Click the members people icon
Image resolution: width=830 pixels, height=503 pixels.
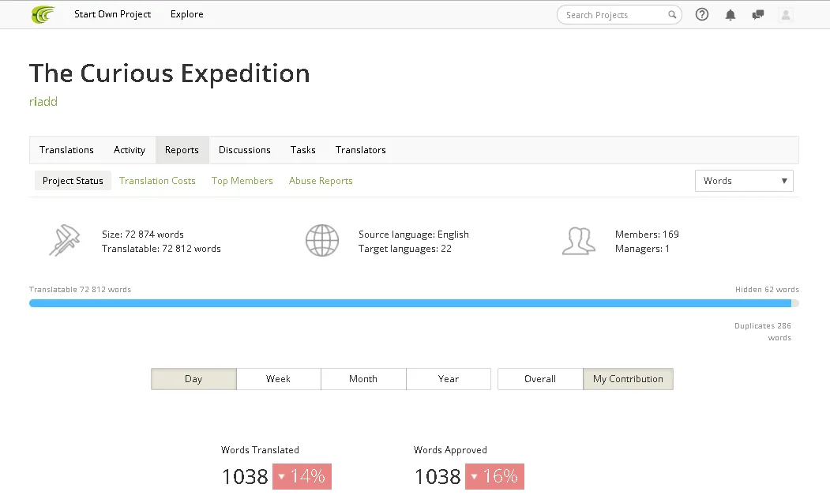pos(579,241)
